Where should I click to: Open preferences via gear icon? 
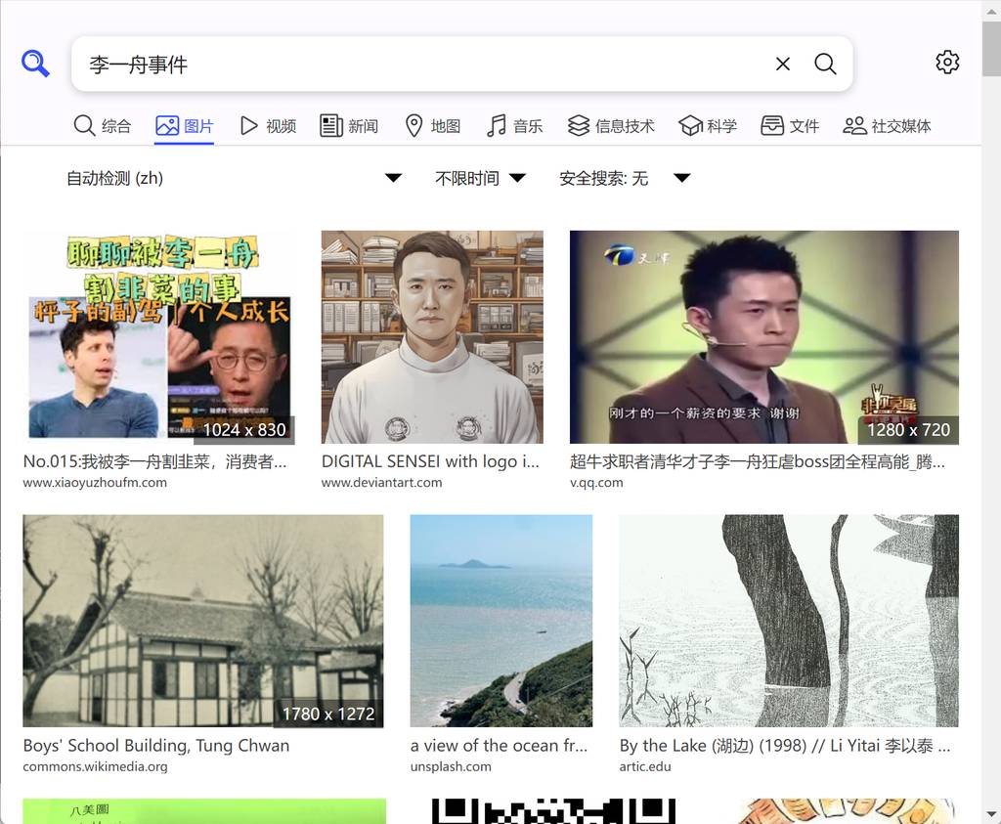[946, 63]
